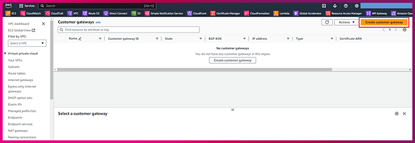Open Global Accelerator shortcut
Screen dimensions: 415x143
[307, 14]
